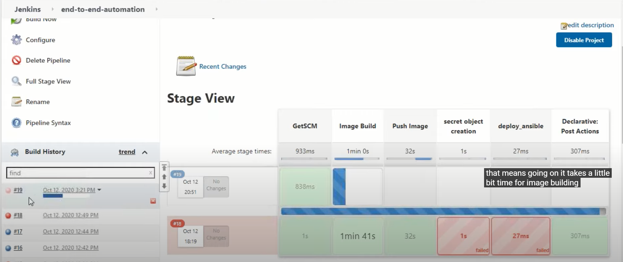This screenshot has height=262, width=623.
Task: Click the blue status ball for build #16
Action: coord(8,248)
